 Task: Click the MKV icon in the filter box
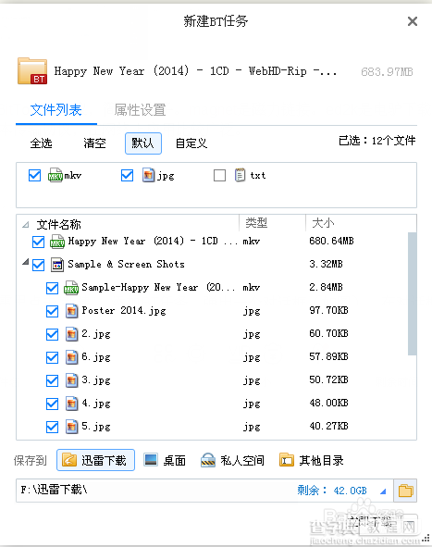pyautogui.click(x=56, y=175)
